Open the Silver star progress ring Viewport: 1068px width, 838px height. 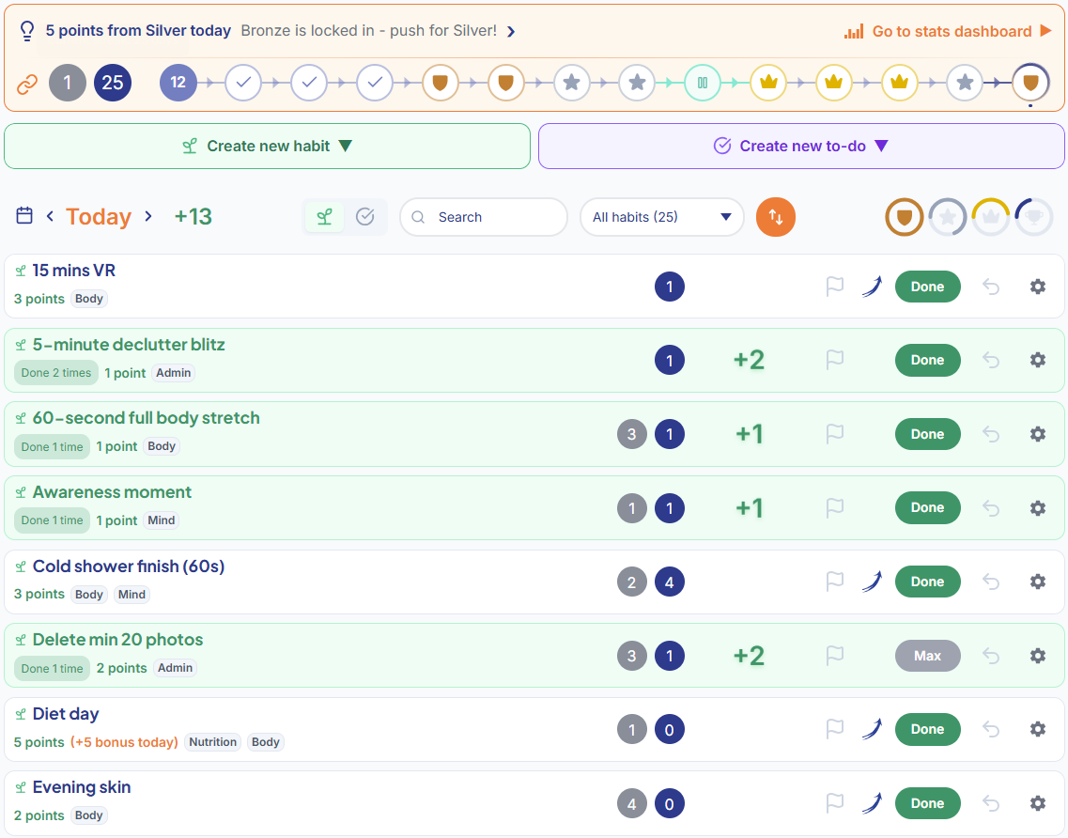click(948, 217)
